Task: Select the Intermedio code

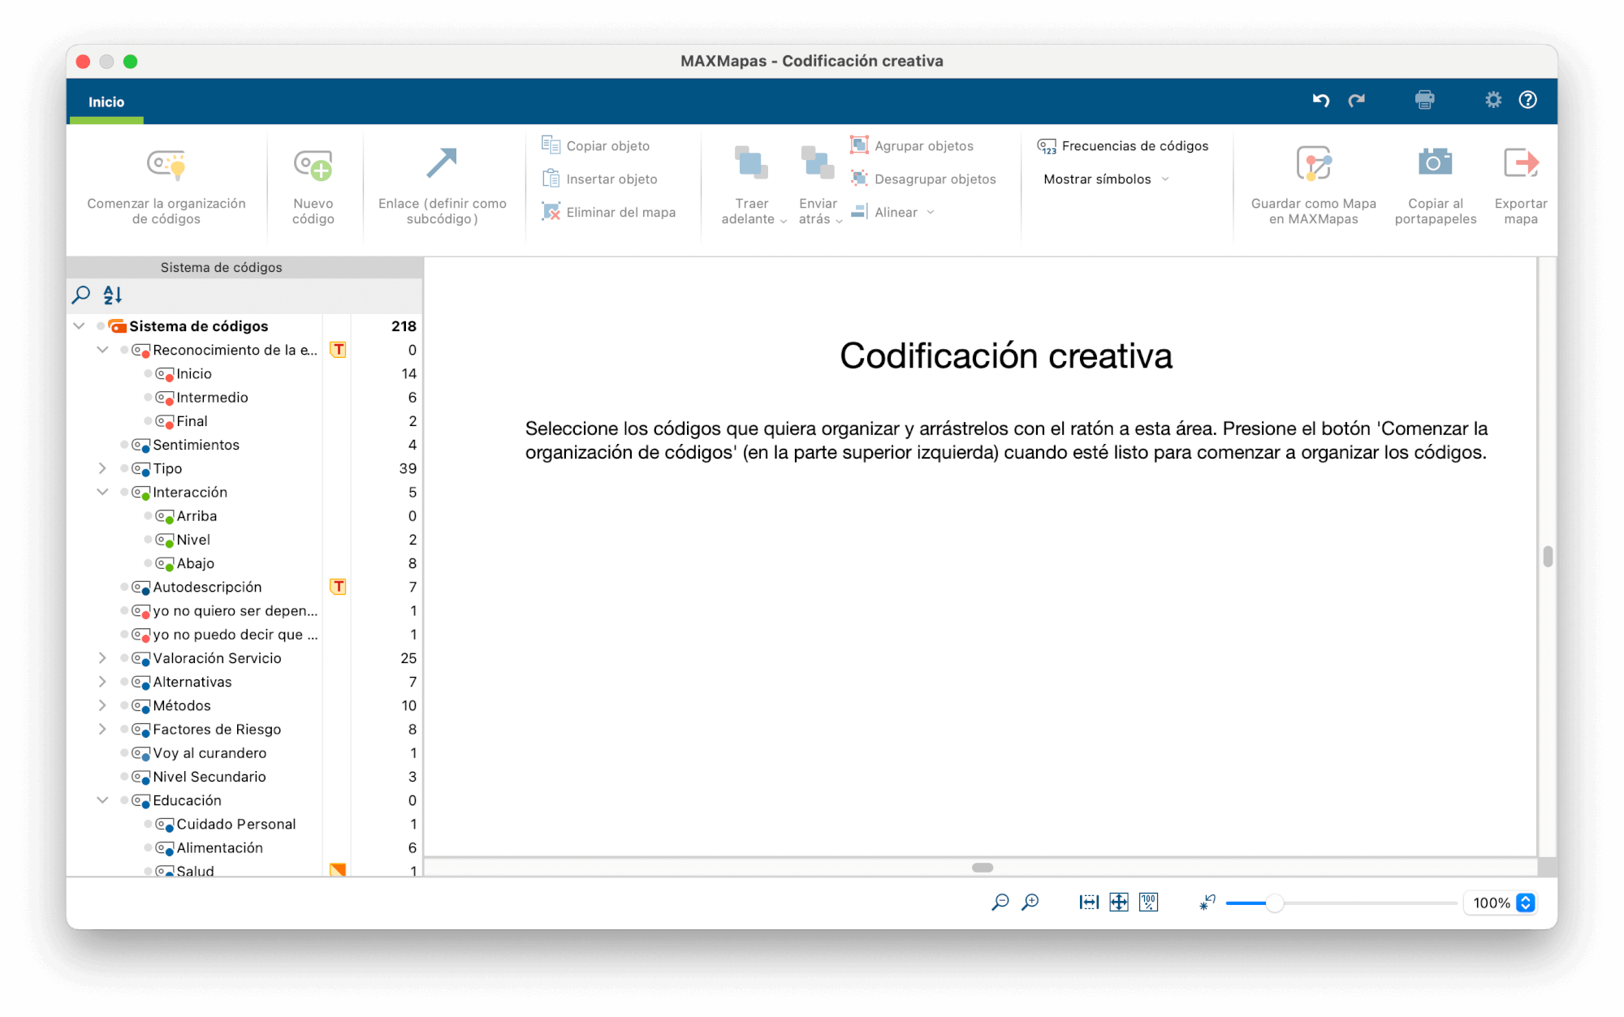Action: (212, 397)
